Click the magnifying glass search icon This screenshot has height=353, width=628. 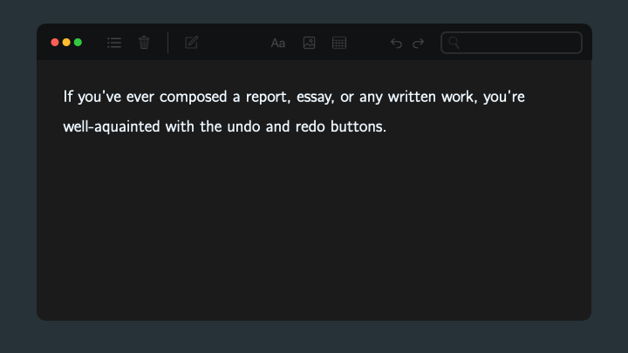[454, 43]
